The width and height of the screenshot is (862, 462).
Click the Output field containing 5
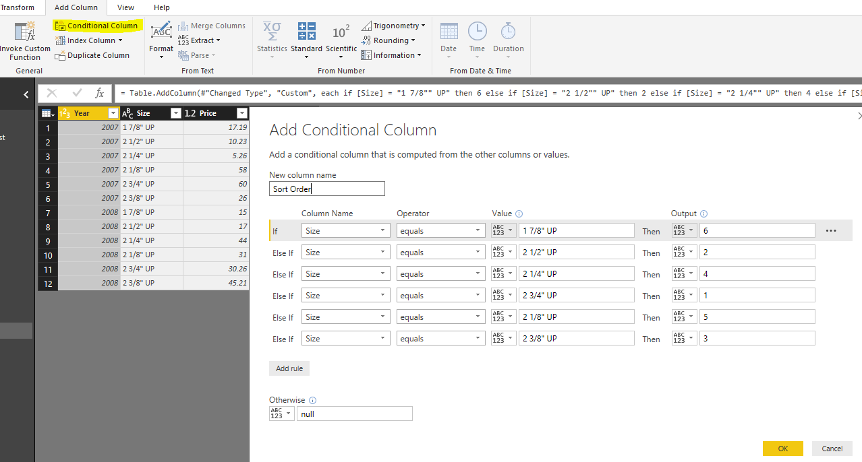(x=757, y=317)
